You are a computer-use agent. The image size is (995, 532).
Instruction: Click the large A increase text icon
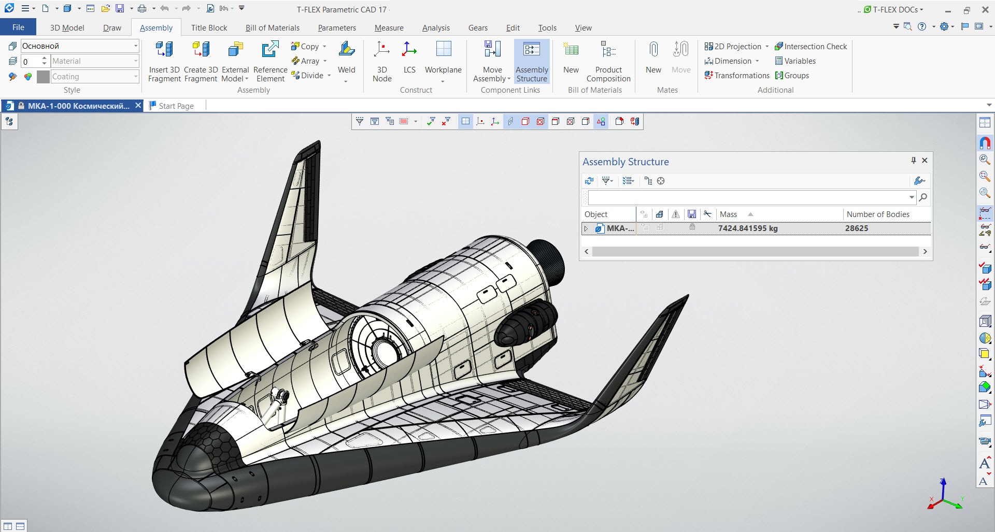click(985, 463)
